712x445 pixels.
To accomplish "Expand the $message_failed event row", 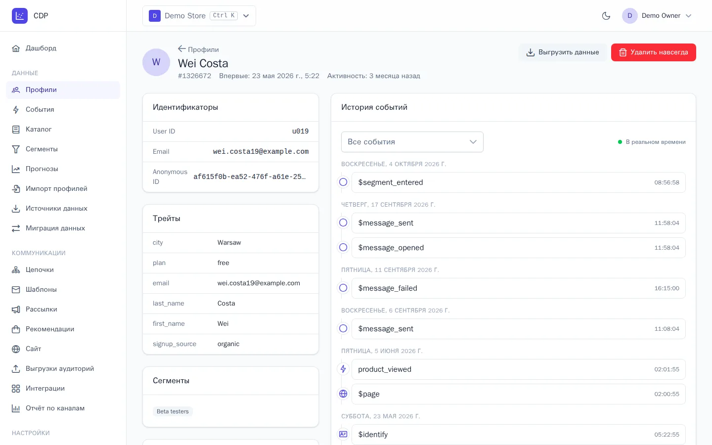I will click(518, 288).
